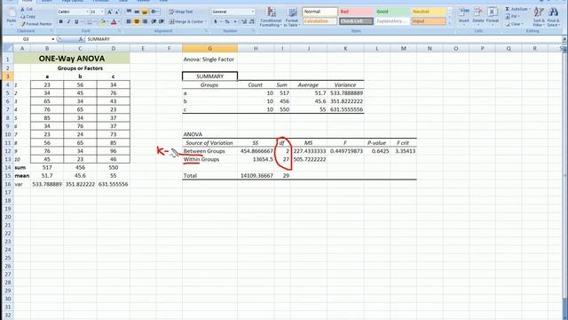Apply italic formatting

68,21
